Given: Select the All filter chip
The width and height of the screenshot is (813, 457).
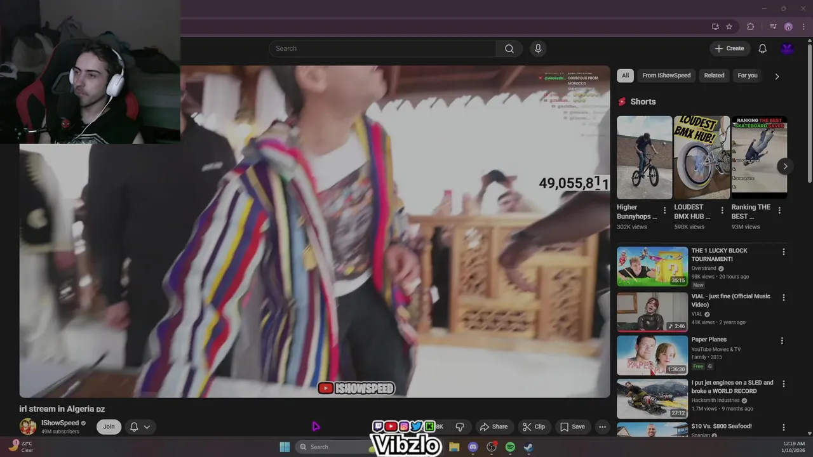Looking at the screenshot, I should pyautogui.click(x=625, y=76).
